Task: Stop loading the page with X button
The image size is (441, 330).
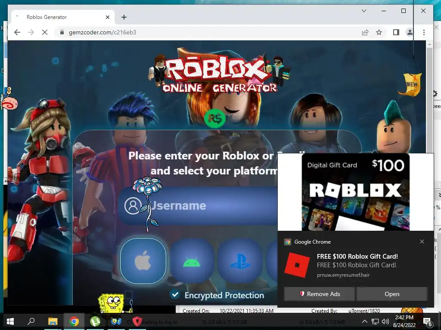Action: click(x=45, y=32)
